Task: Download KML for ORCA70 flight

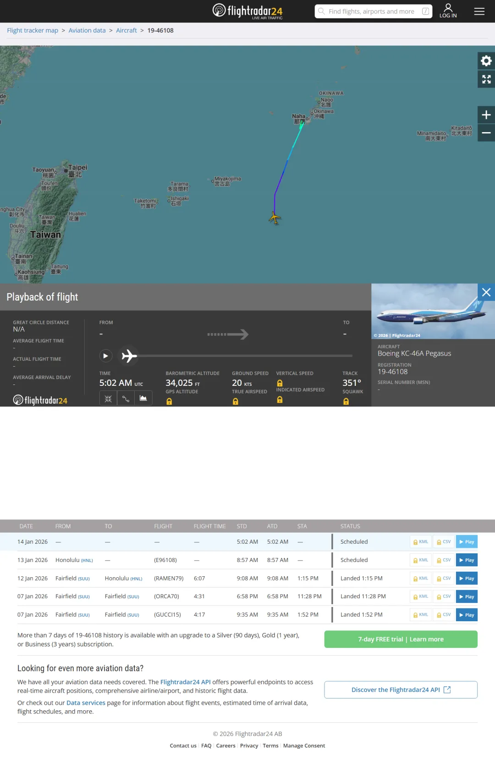Action: point(421,596)
